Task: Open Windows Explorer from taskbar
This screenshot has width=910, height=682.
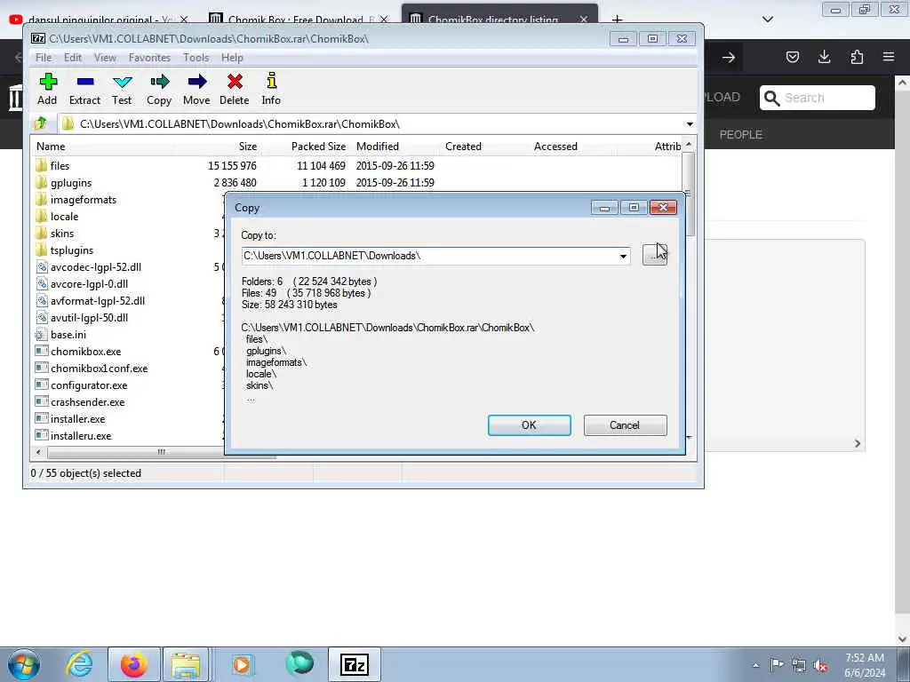Action: point(186,664)
